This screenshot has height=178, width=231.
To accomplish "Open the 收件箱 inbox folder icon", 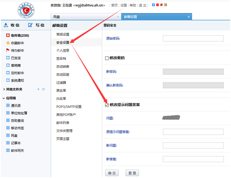I will [8, 35].
